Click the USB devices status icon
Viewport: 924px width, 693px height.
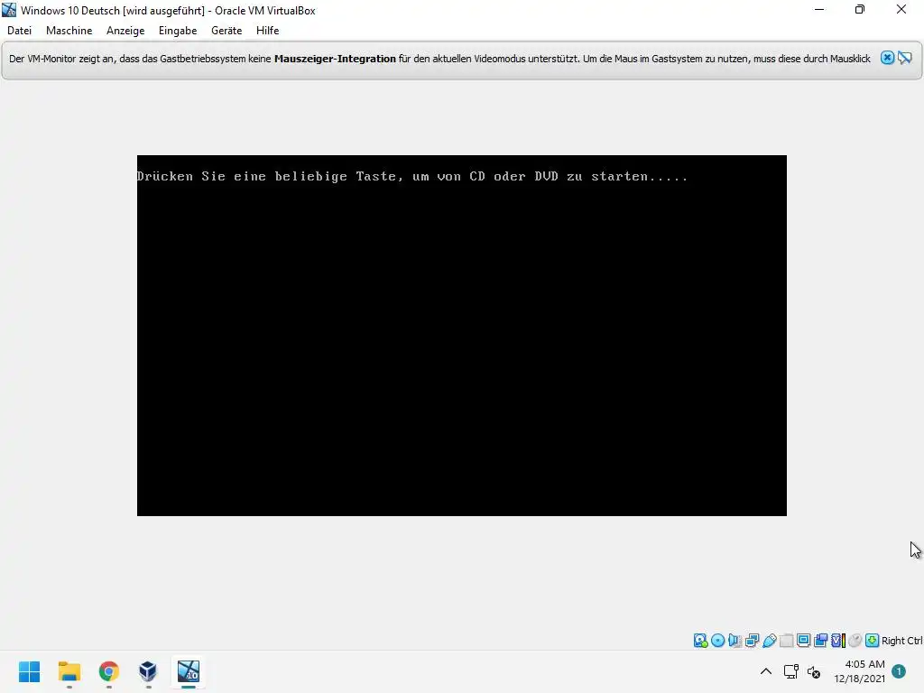point(769,641)
